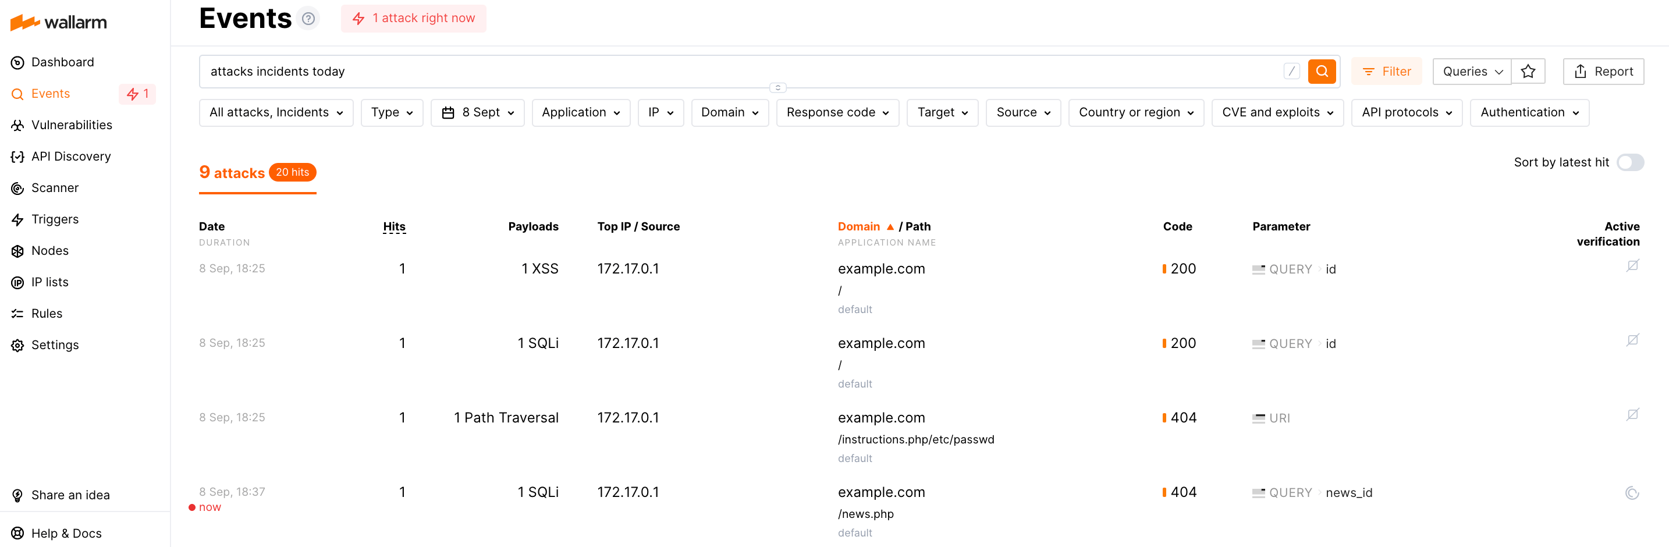
Task: Expand the 8 Sept date picker
Action: pyautogui.click(x=478, y=113)
